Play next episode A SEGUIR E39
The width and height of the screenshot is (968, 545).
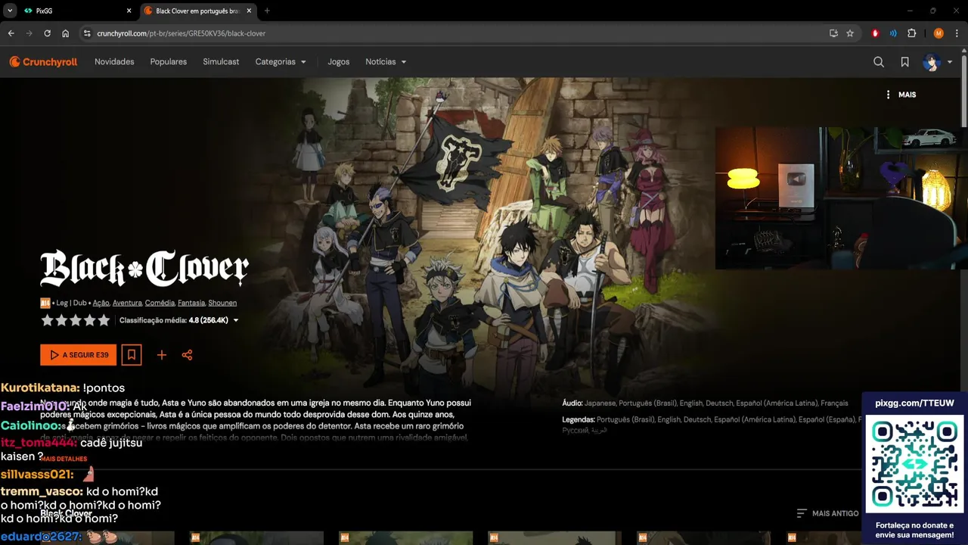click(79, 355)
